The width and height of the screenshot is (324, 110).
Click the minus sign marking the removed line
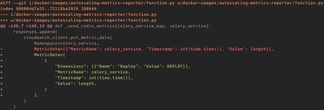click(1, 49)
